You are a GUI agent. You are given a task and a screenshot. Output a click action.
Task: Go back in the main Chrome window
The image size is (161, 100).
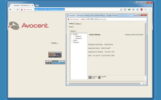pyautogui.click(x=11, y=9)
